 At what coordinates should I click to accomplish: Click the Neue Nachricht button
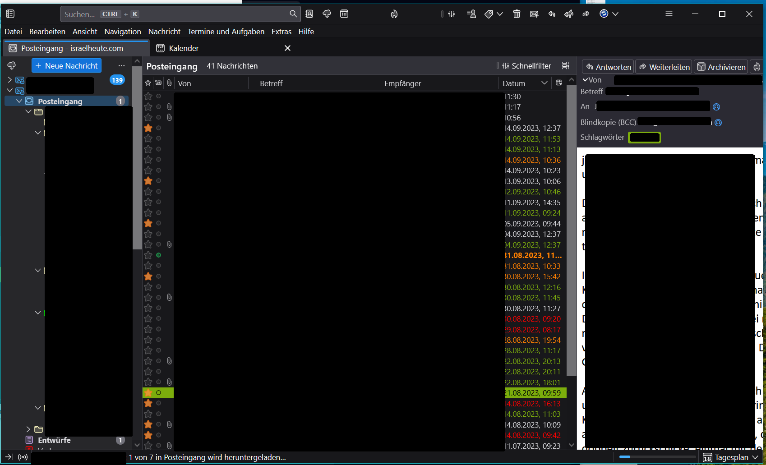point(66,66)
